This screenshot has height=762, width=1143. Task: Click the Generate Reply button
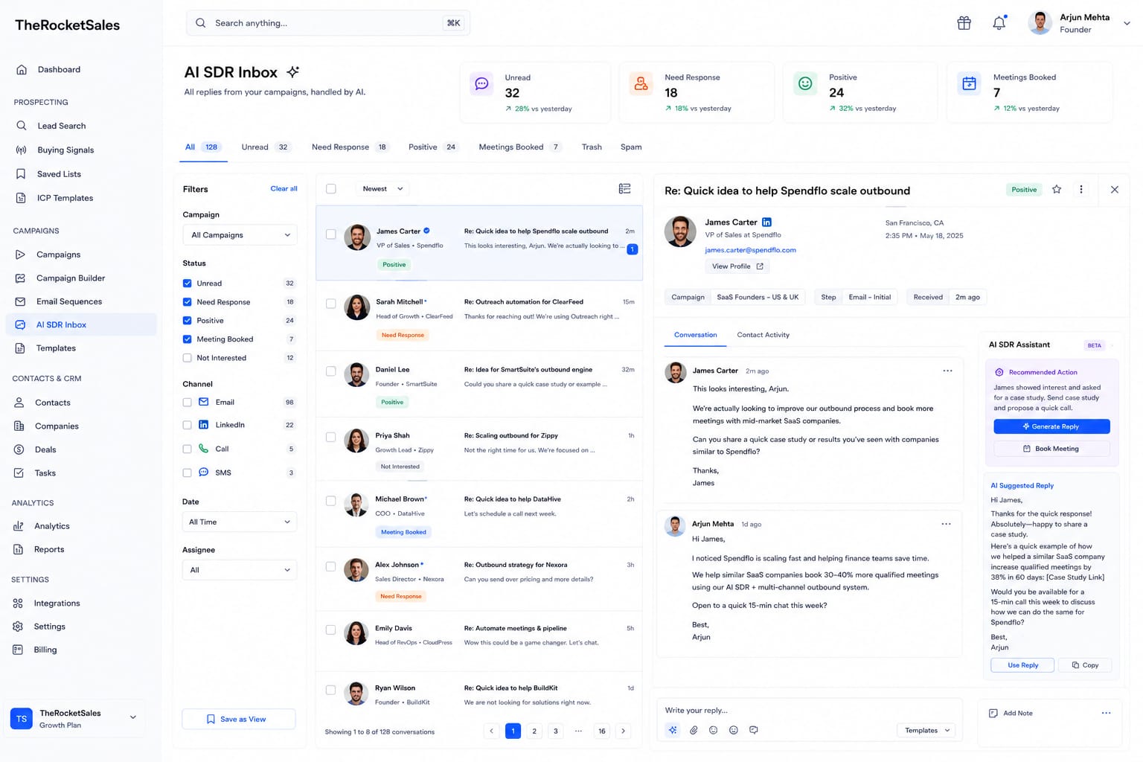pyautogui.click(x=1051, y=426)
